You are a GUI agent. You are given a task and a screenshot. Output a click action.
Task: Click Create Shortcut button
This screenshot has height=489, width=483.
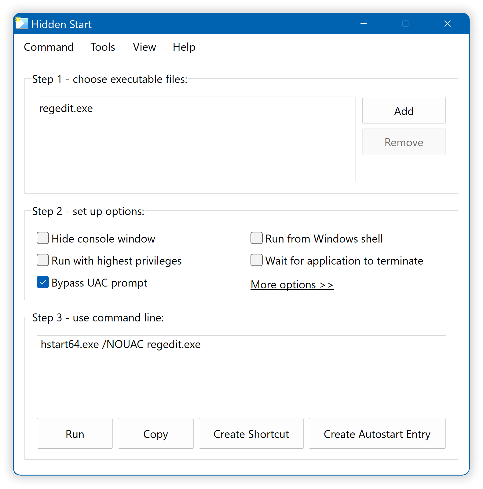point(251,434)
